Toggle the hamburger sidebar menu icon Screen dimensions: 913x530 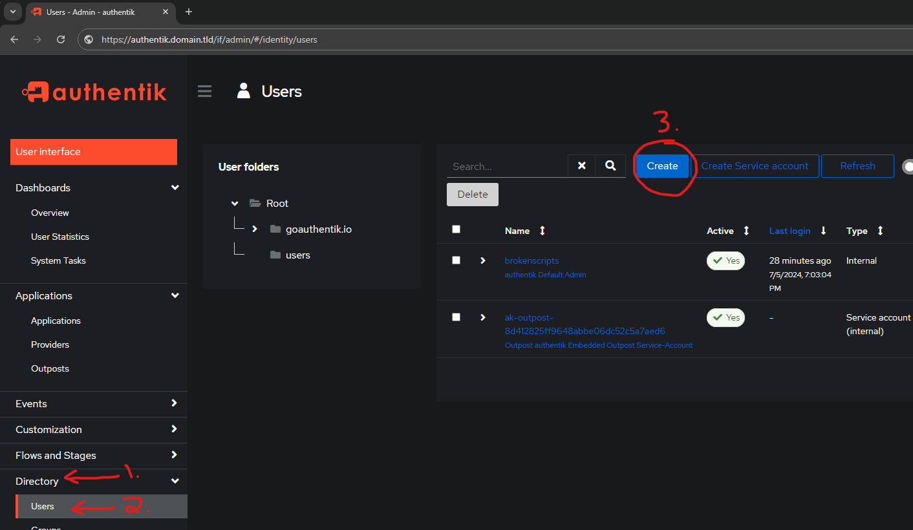coord(205,91)
